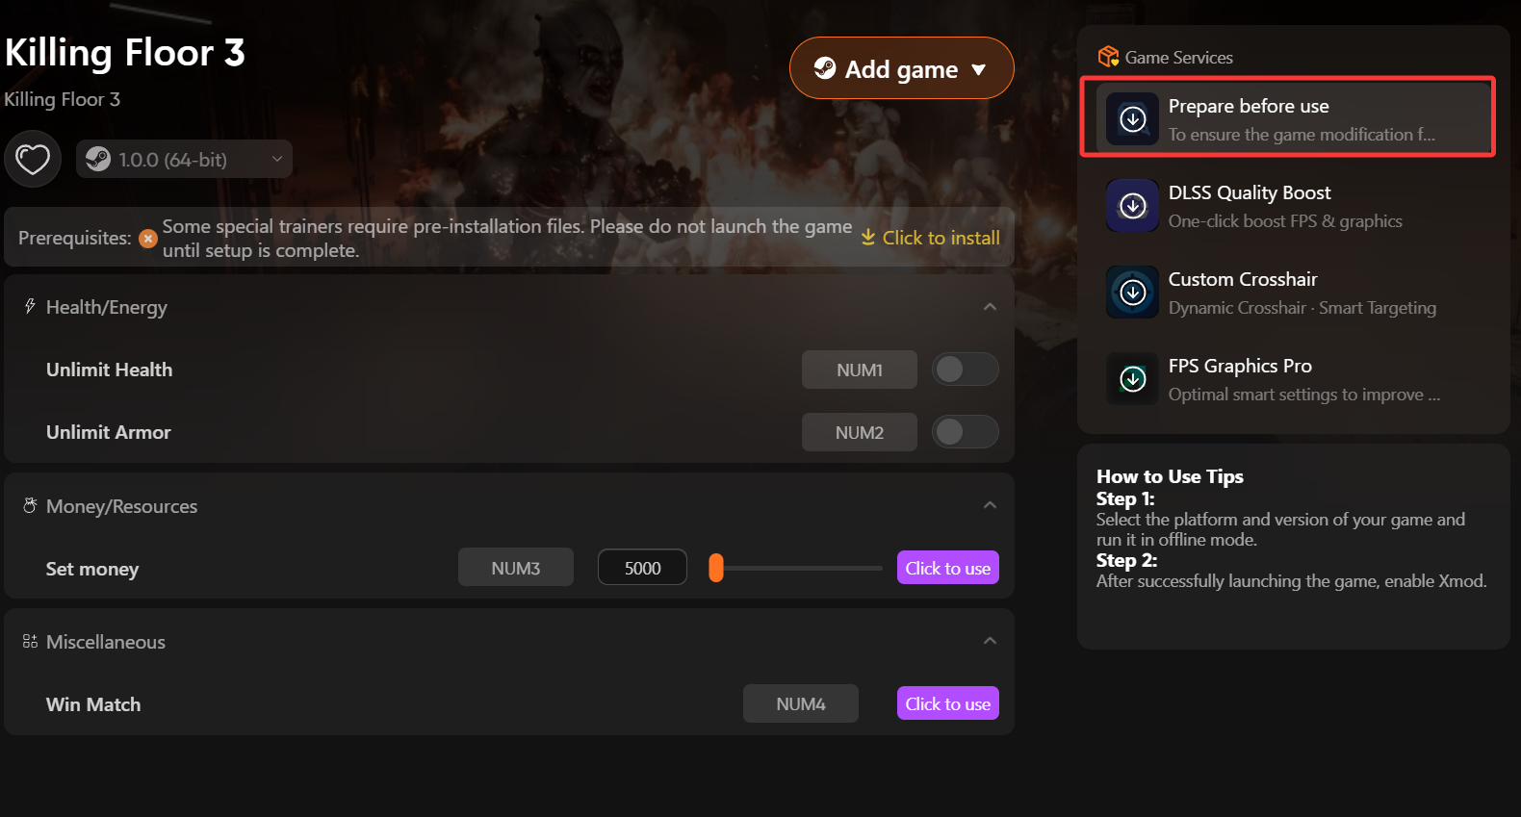Click the Health/Energy section header
This screenshot has height=817, width=1521.
point(509,307)
